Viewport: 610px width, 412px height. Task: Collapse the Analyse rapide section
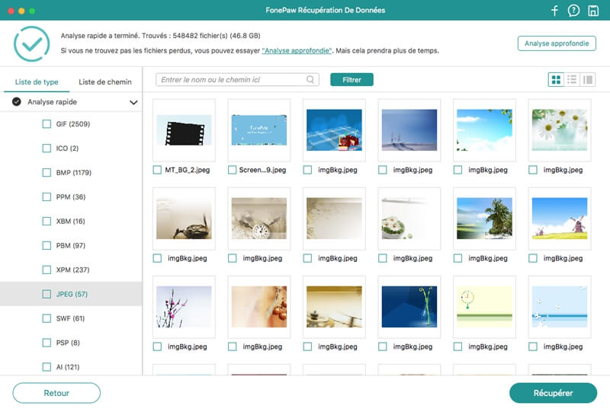coord(133,102)
